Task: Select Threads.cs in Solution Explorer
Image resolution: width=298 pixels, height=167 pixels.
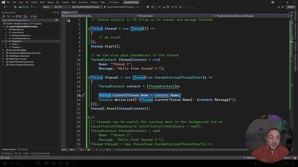Action: click(16, 47)
